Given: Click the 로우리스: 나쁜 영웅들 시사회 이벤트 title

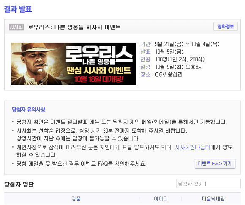Looking at the screenshot, I should coord(74,27).
